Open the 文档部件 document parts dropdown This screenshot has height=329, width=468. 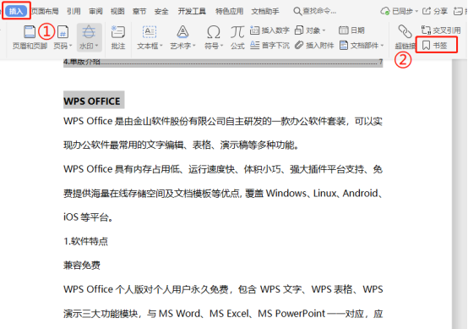[x=362, y=45]
